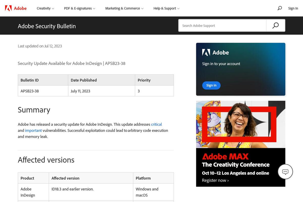
Task: Open the chat assistant bubble
Action: [x=285, y=172]
